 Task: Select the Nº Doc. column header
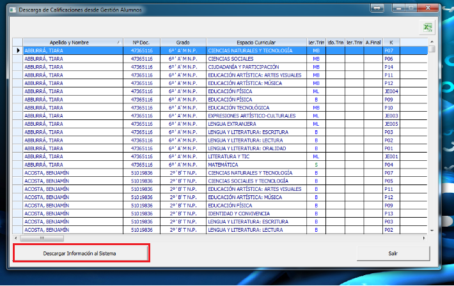pos(141,42)
